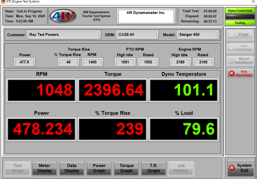Open the Meter Display view

(x=45, y=168)
